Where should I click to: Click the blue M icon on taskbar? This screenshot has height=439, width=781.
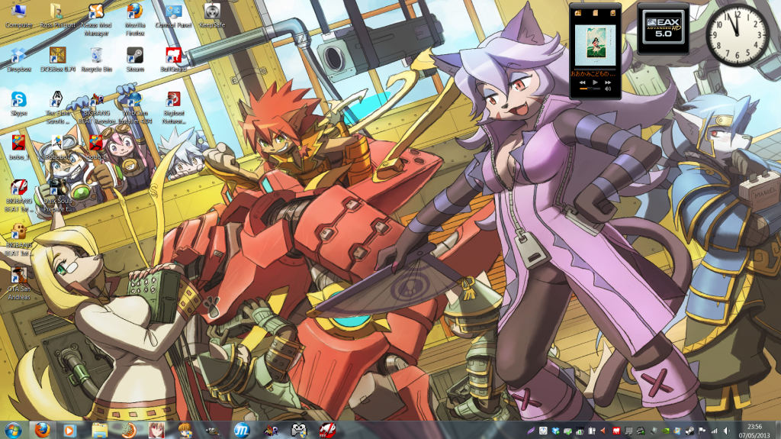[242, 430]
